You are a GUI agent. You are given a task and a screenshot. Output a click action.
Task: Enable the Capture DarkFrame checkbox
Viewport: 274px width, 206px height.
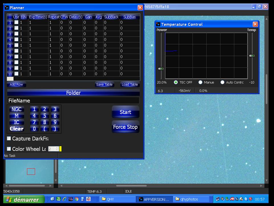pyautogui.click(x=9, y=138)
